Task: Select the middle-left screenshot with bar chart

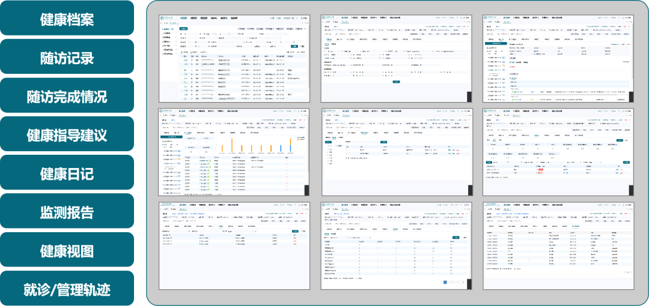Action: pyautogui.click(x=234, y=152)
